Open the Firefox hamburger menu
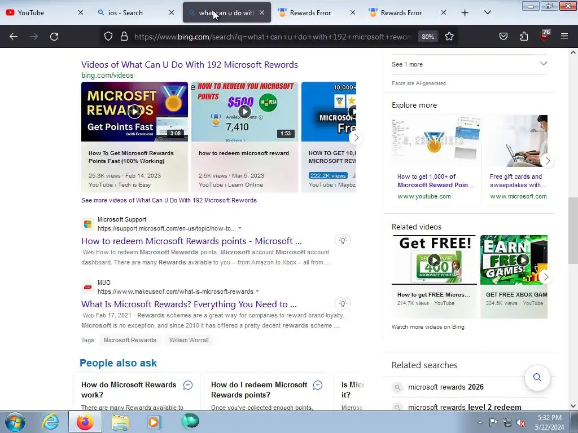Viewport: 578px width, 433px height. coord(564,37)
